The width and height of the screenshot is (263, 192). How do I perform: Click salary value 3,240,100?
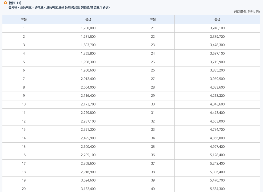pos(217,28)
